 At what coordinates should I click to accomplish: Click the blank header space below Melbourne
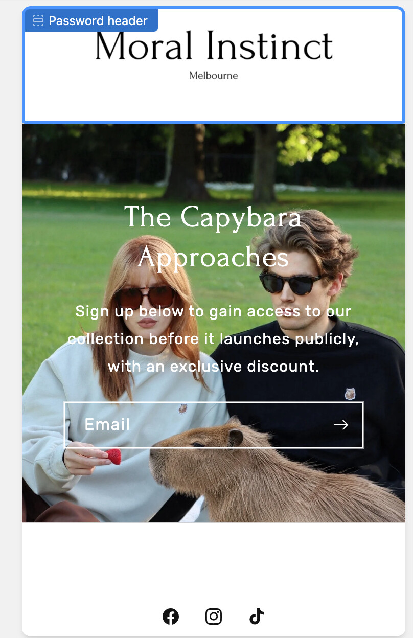214,101
